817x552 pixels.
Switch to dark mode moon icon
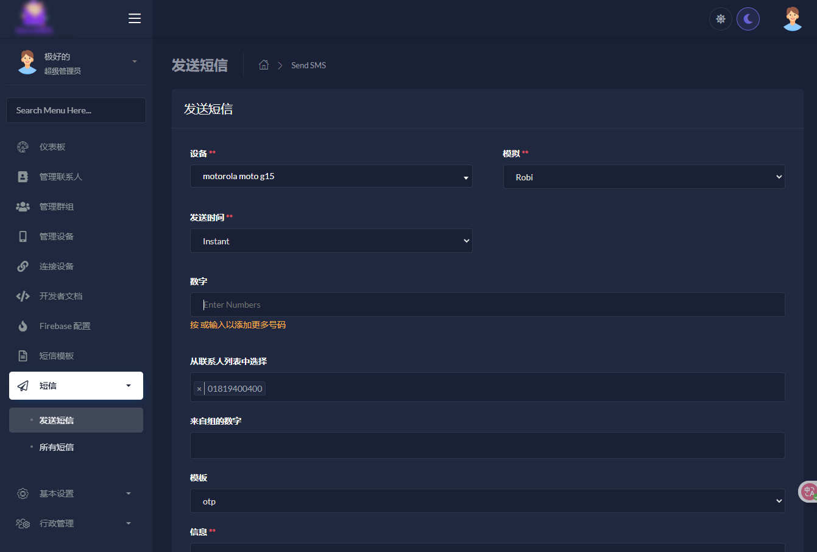point(748,19)
